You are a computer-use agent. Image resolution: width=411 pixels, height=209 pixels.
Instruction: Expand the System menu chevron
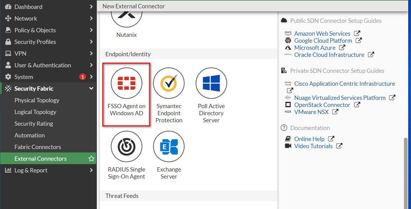tap(91, 77)
